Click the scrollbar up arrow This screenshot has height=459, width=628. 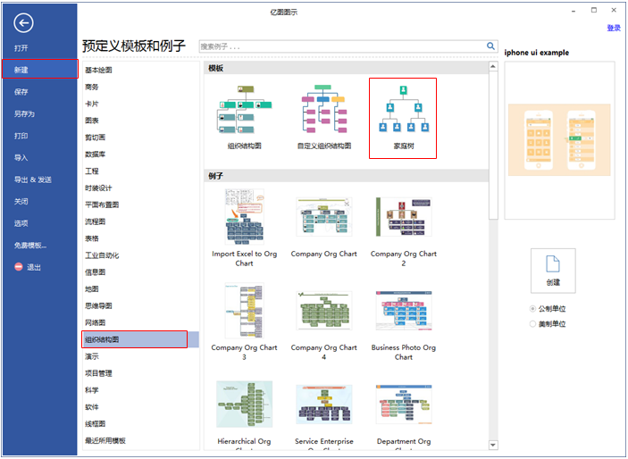pos(493,66)
